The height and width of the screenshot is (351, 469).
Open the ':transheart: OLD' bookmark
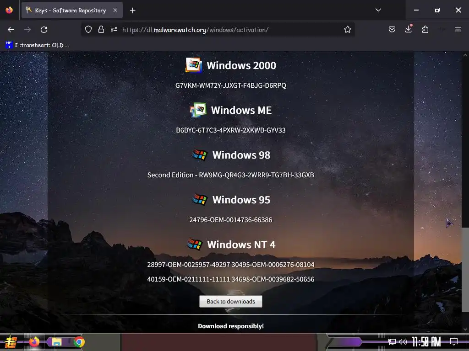[37, 45]
